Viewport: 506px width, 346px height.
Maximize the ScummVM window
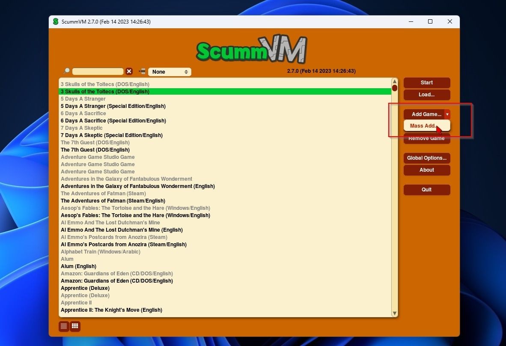pyautogui.click(x=430, y=21)
